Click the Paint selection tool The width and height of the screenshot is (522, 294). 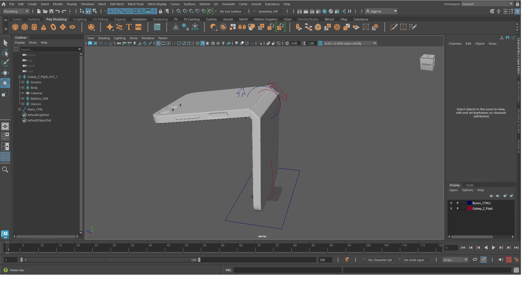5,63
